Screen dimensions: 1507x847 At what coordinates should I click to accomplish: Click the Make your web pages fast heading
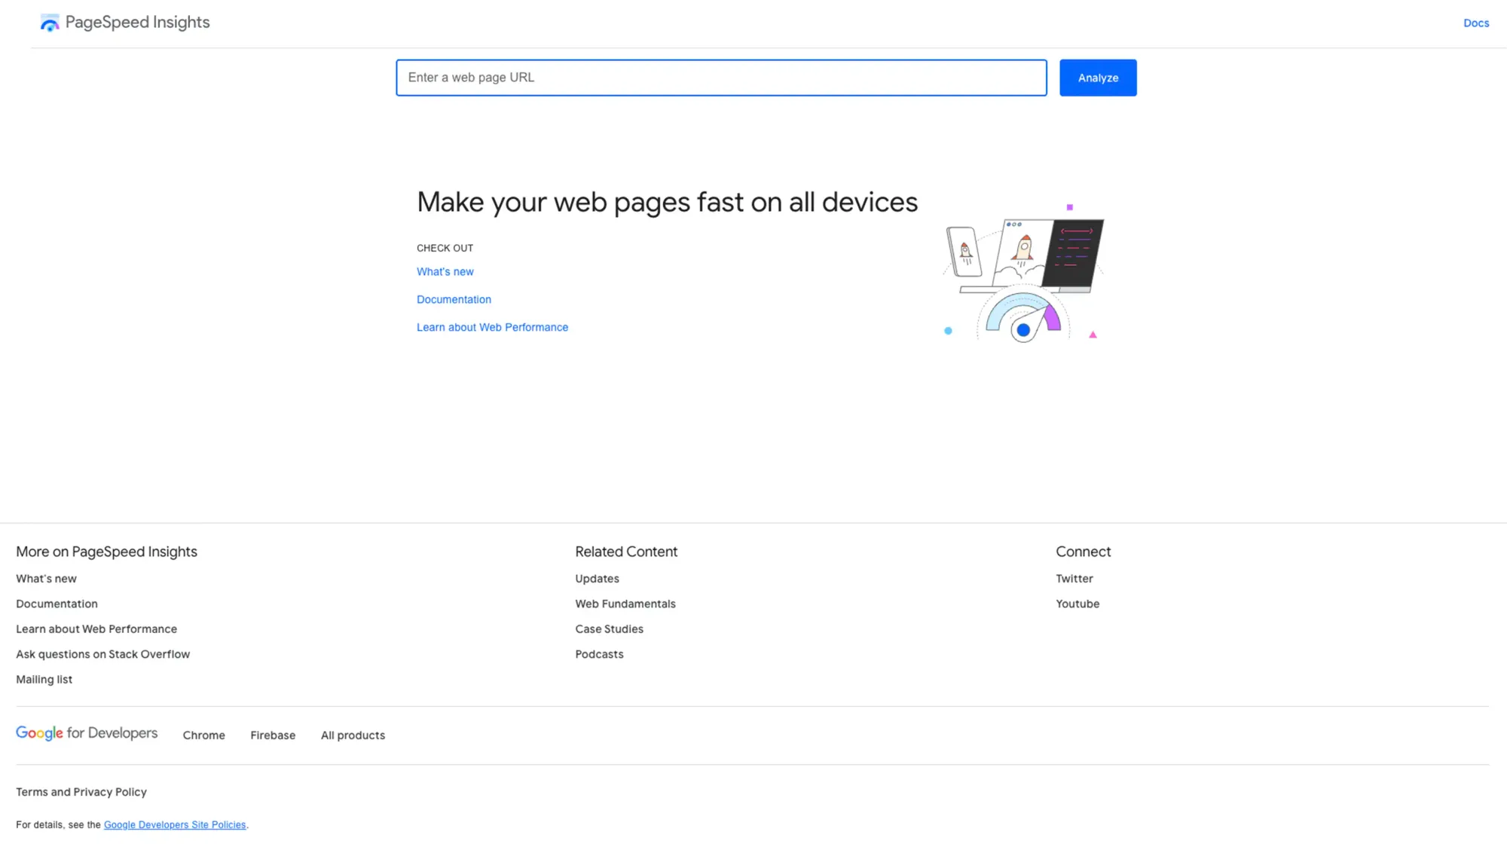(667, 202)
